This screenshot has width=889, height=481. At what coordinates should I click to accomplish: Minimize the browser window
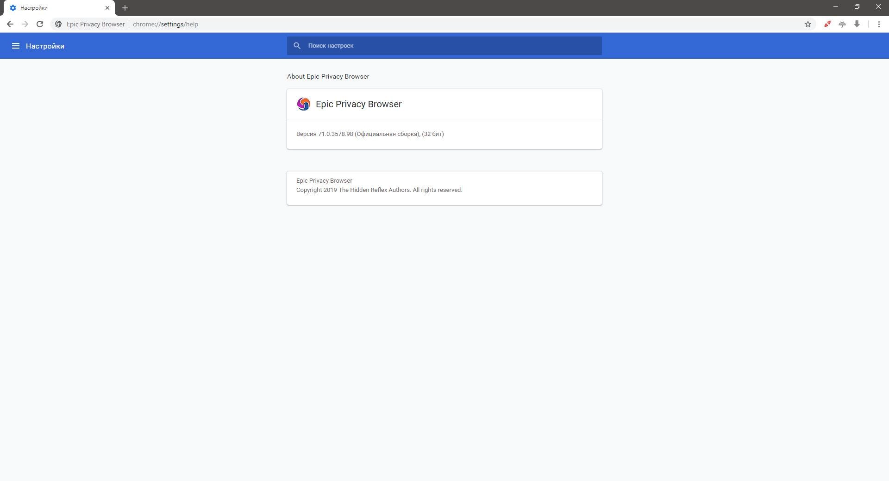pos(836,7)
